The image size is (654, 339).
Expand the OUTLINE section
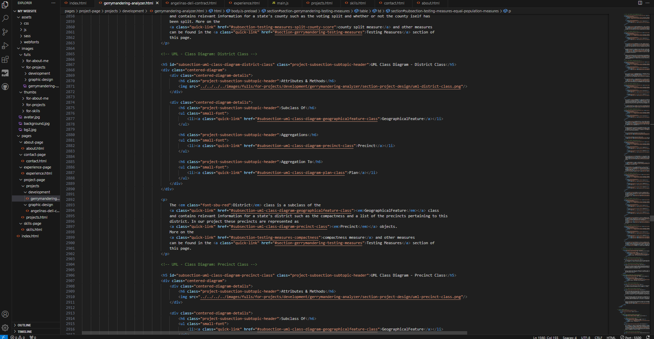point(24,325)
